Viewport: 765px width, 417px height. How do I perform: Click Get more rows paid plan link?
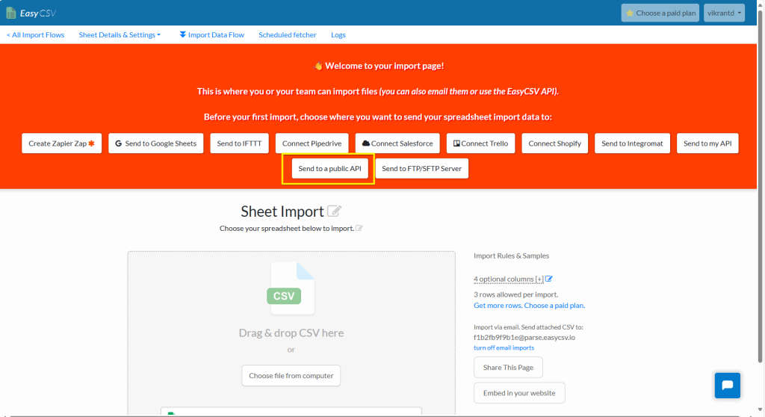[529, 306]
